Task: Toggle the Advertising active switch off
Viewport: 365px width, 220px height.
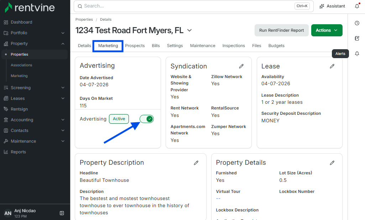Action: (x=147, y=119)
